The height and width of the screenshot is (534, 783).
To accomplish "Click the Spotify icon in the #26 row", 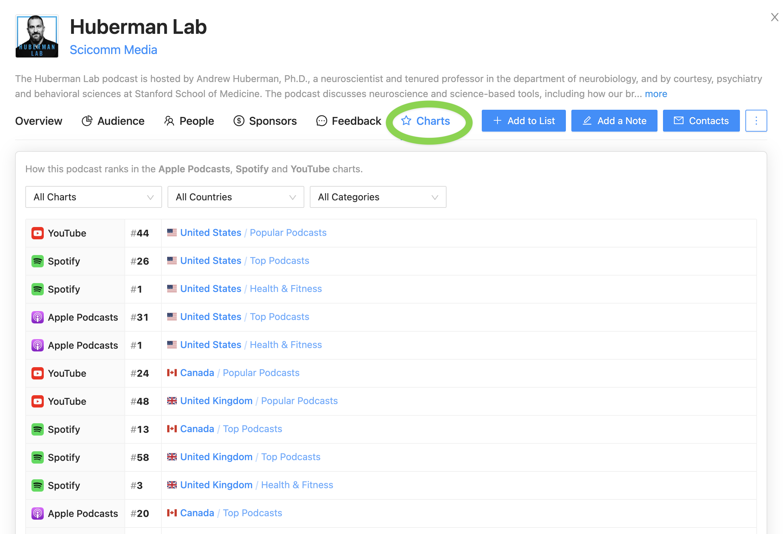I will point(38,261).
